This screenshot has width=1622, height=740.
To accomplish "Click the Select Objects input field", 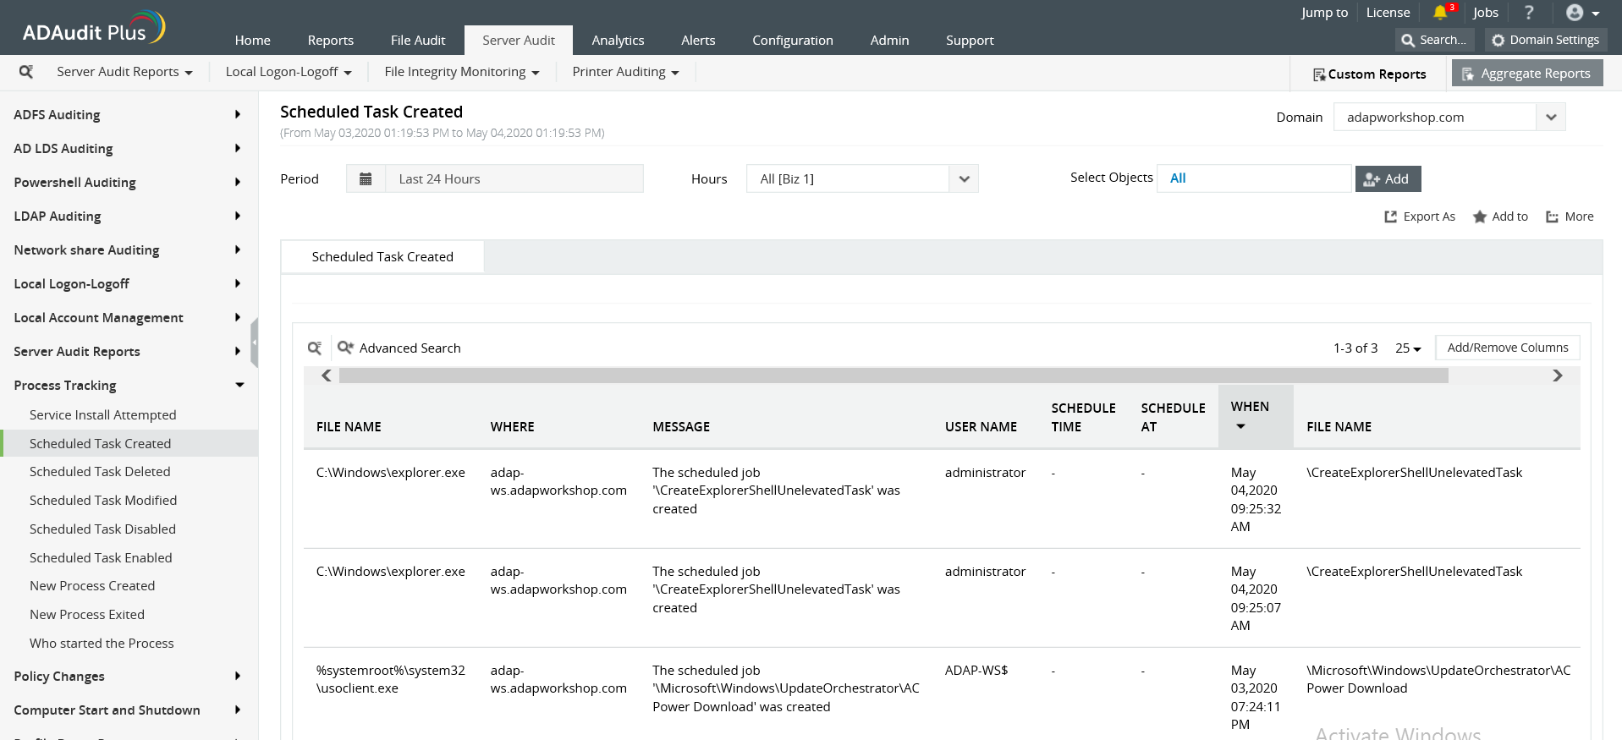I will (1254, 178).
